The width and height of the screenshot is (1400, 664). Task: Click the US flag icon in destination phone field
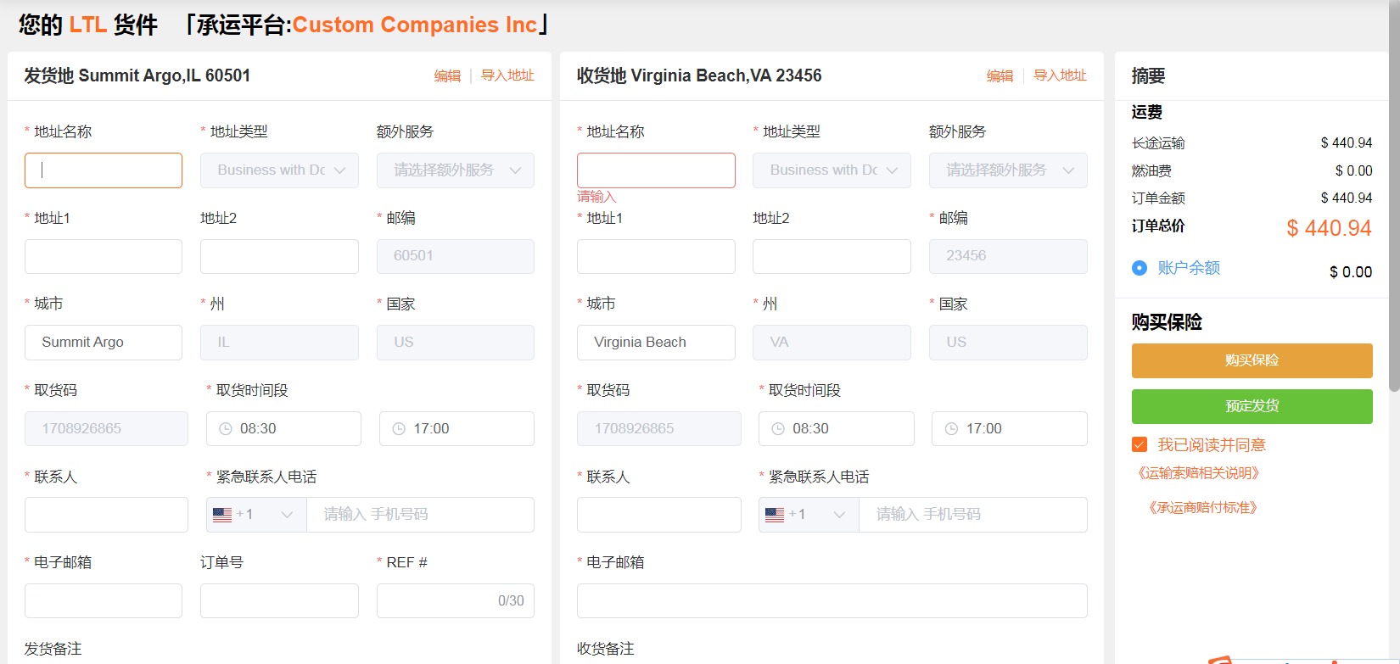[775, 515]
